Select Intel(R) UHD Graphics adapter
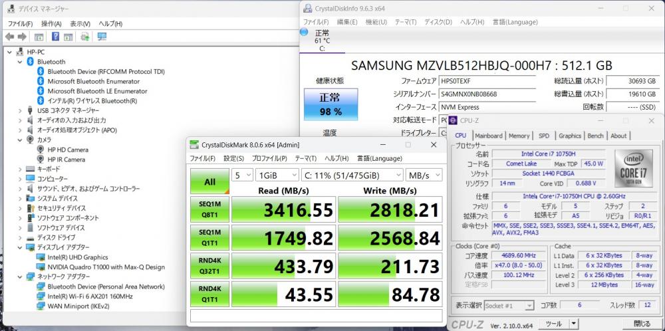The height and width of the screenshot is (331, 665). pos(78,257)
